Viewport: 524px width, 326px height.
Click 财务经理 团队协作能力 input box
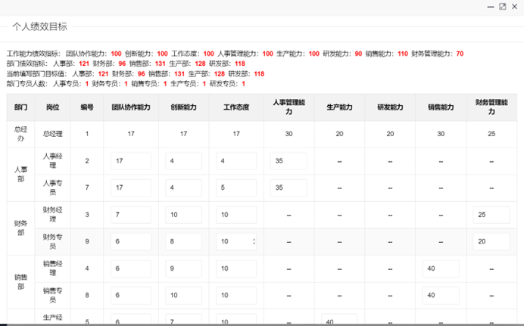[x=130, y=216]
